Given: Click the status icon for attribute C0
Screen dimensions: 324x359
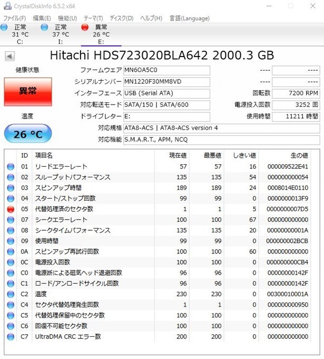Looking at the screenshot, I should tap(11, 273).
